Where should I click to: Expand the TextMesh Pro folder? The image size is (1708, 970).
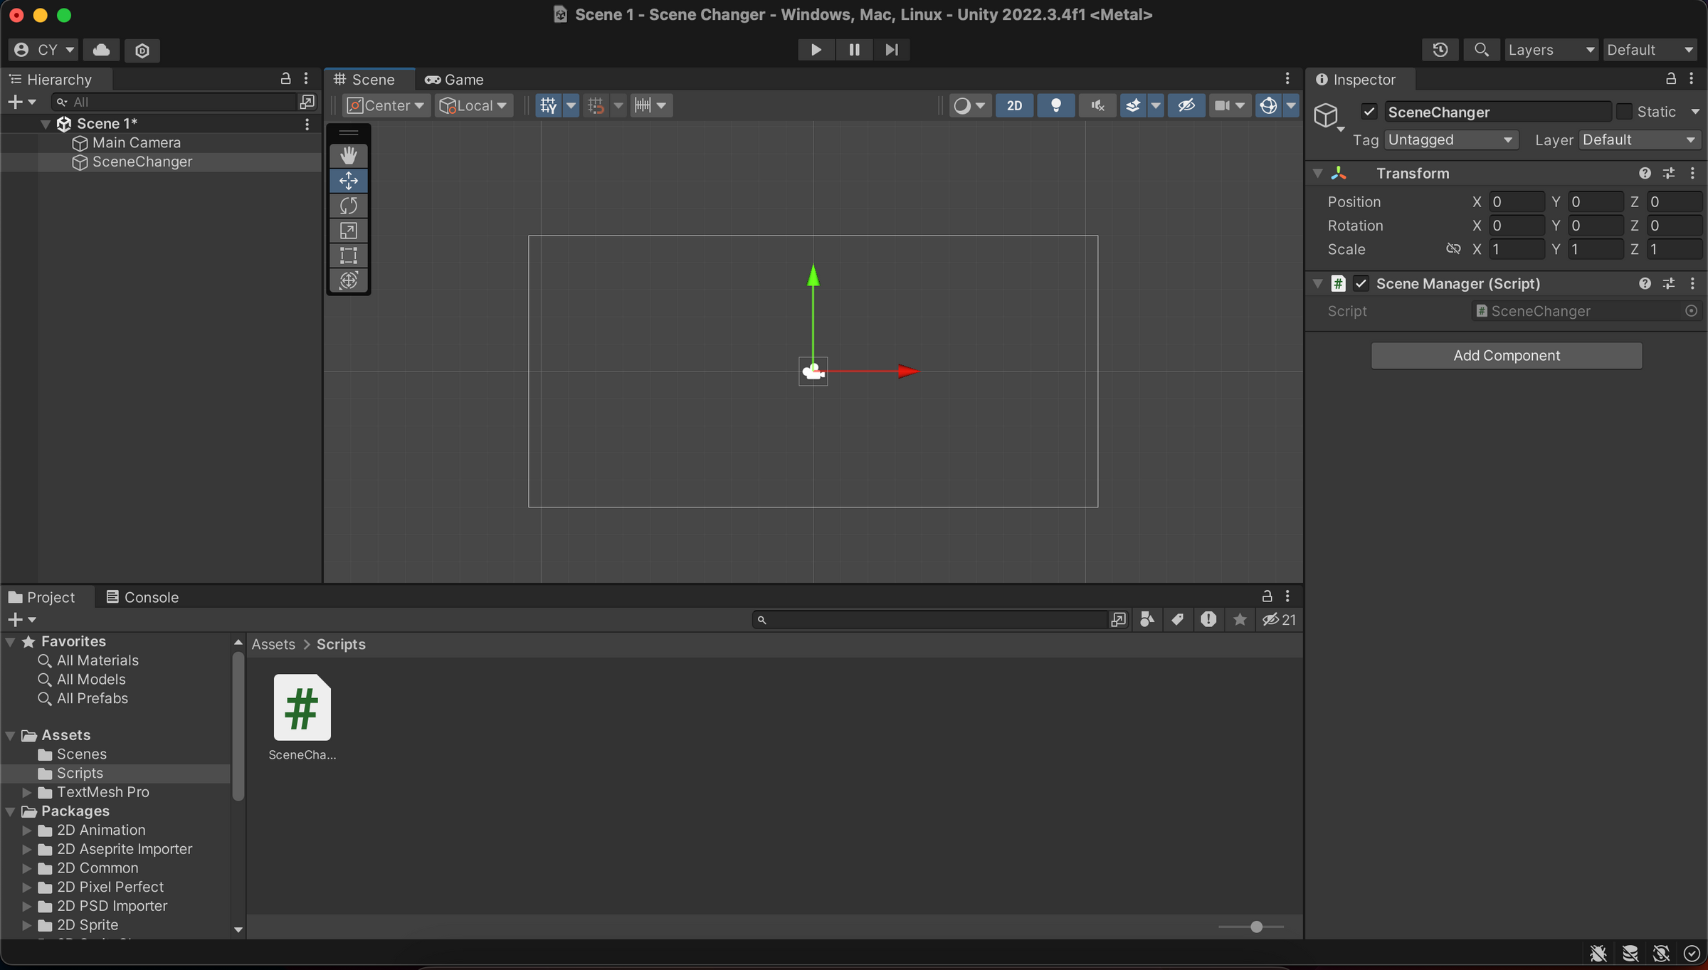[x=27, y=791]
